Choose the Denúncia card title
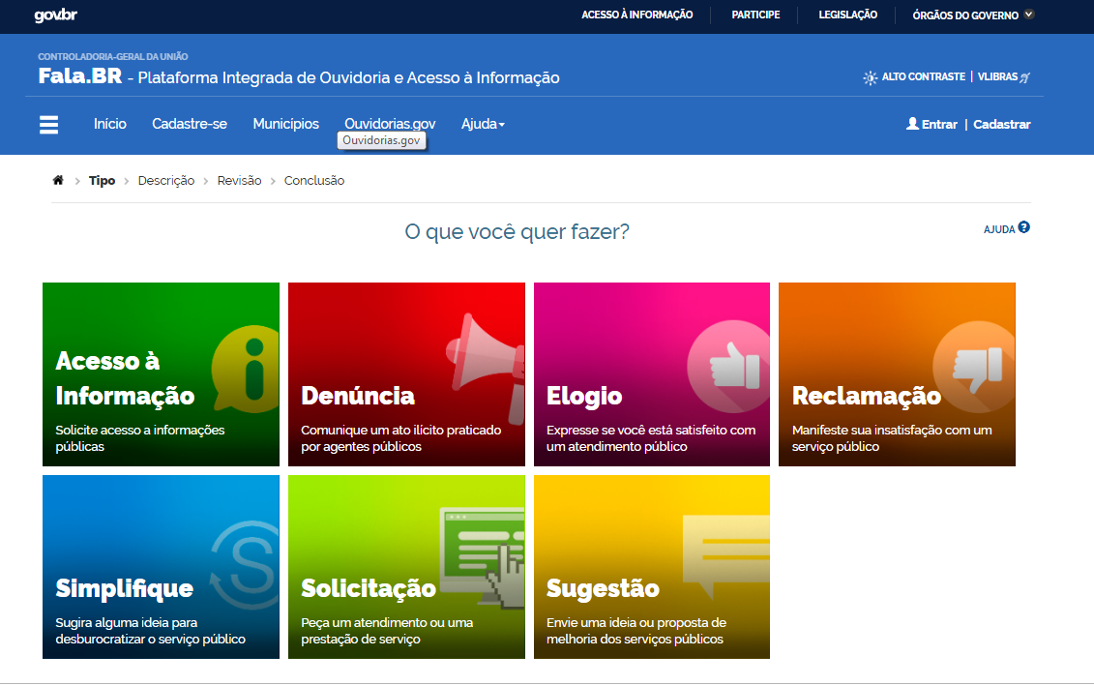1094x686 pixels. click(358, 396)
